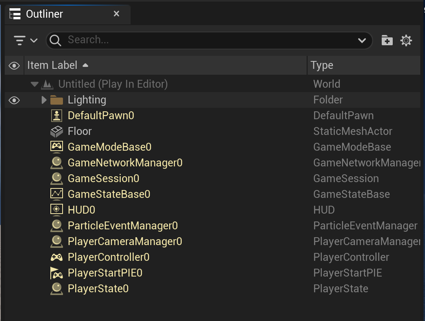Open Outliner settings gear
Screen dimensions: 425x321
coord(406,41)
